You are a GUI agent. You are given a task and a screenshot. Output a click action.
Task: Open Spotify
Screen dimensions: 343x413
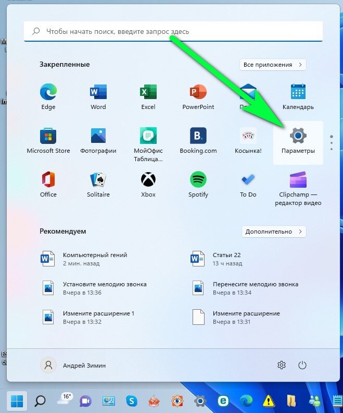click(x=198, y=184)
